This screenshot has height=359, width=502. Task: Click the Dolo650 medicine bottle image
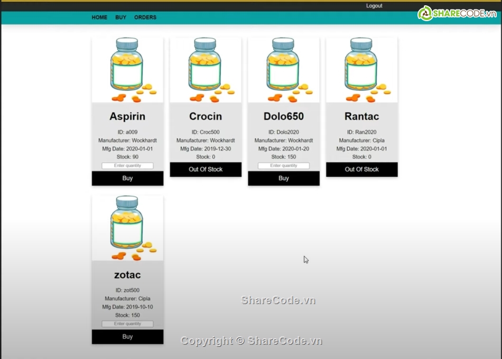[x=284, y=70]
